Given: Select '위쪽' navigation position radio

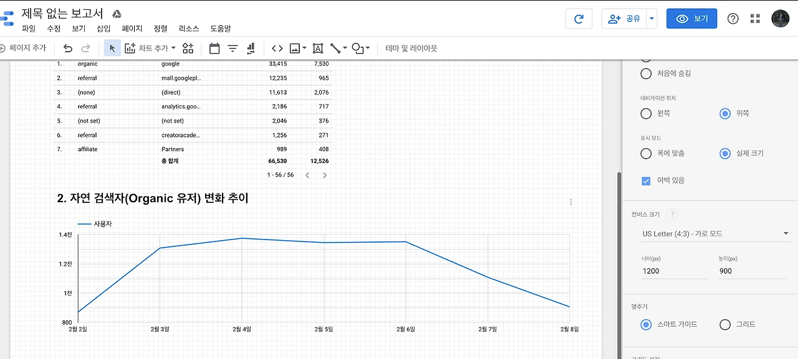Looking at the screenshot, I should (724, 113).
